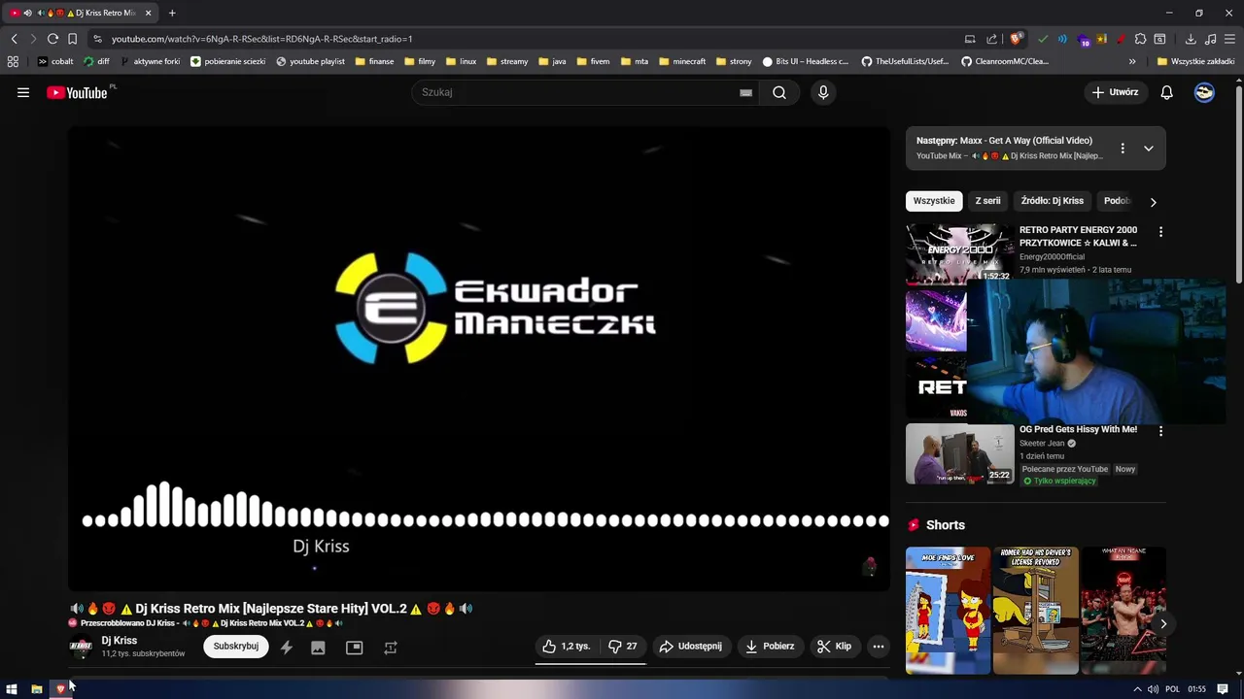Open the red pen extension icon

1121,39
